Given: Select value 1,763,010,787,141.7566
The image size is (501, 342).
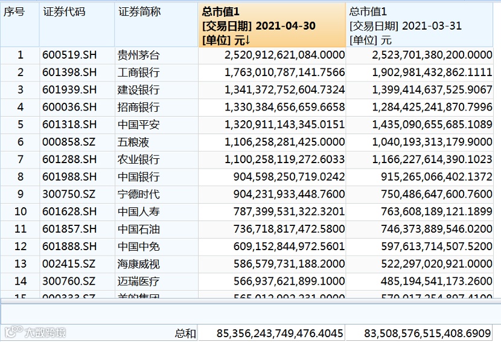Looking at the screenshot, I should (x=284, y=73).
